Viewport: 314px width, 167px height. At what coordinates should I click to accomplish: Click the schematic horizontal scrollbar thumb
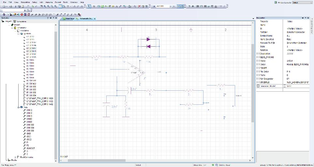click(97, 160)
